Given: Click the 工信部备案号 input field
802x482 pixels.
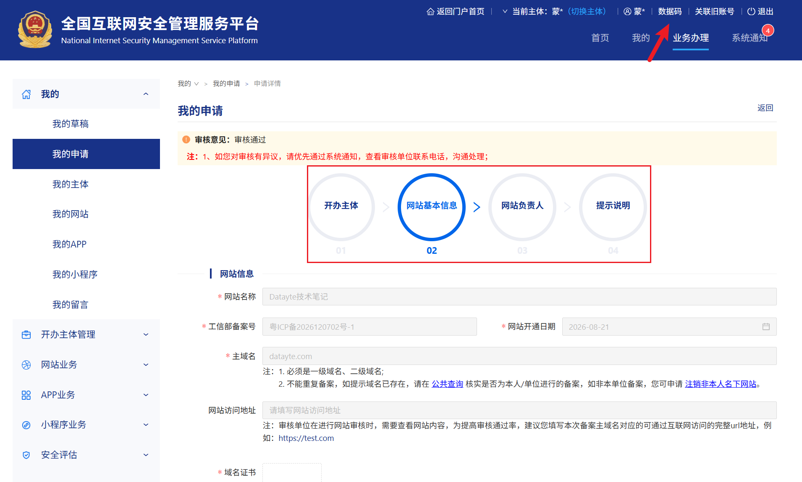Looking at the screenshot, I should click(370, 327).
